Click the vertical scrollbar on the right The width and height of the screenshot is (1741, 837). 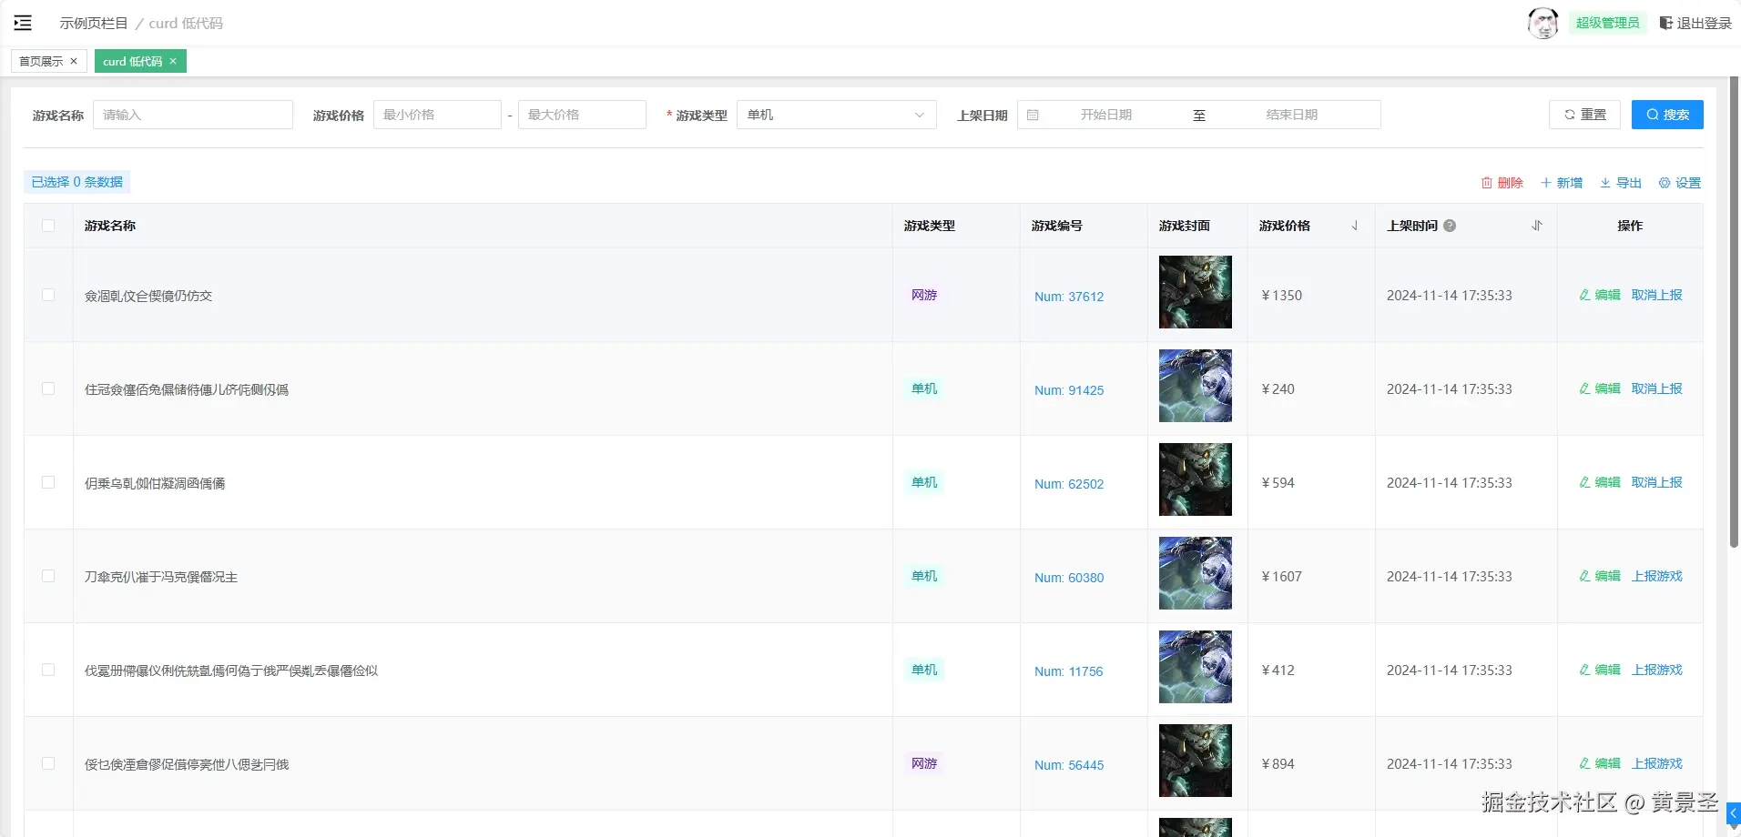pyautogui.click(x=1734, y=311)
